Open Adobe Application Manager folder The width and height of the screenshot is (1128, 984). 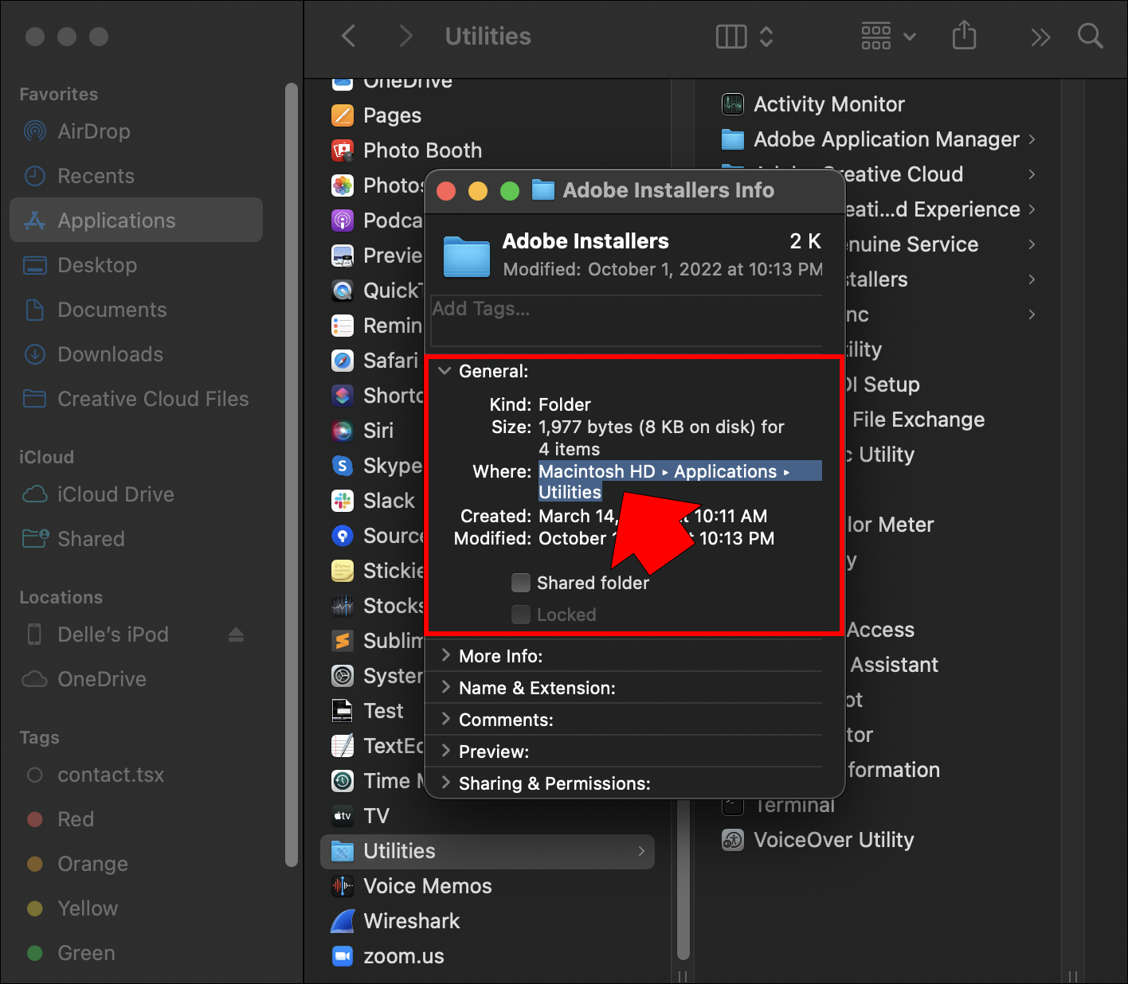tap(886, 139)
